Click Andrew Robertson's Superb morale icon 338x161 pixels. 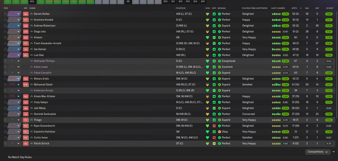(x=219, y=26)
